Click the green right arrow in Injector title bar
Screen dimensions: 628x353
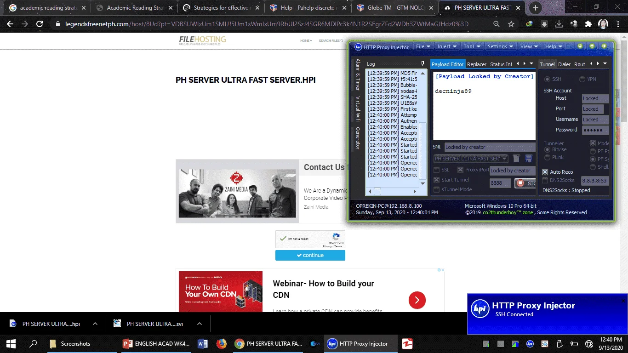[x=604, y=46]
